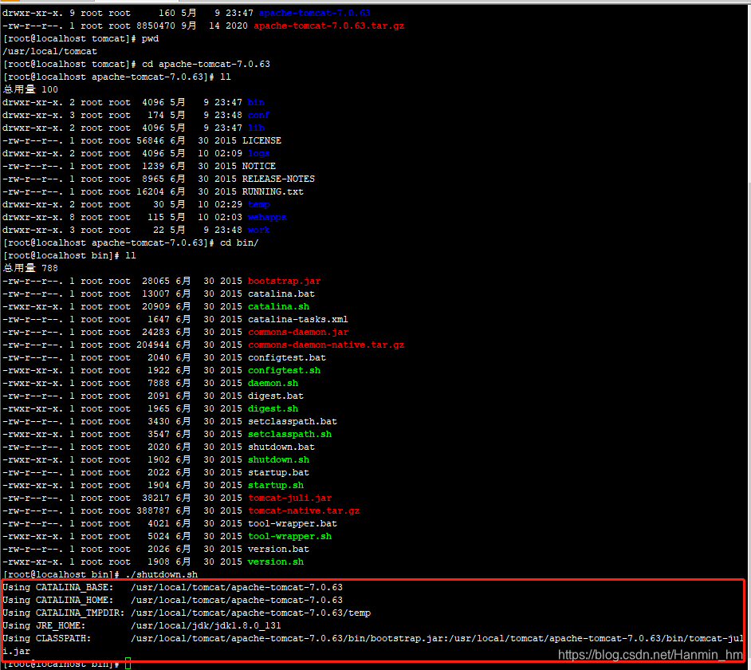Select the version.bat file name
This screenshot has height=670, width=751.
click(x=278, y=550)
